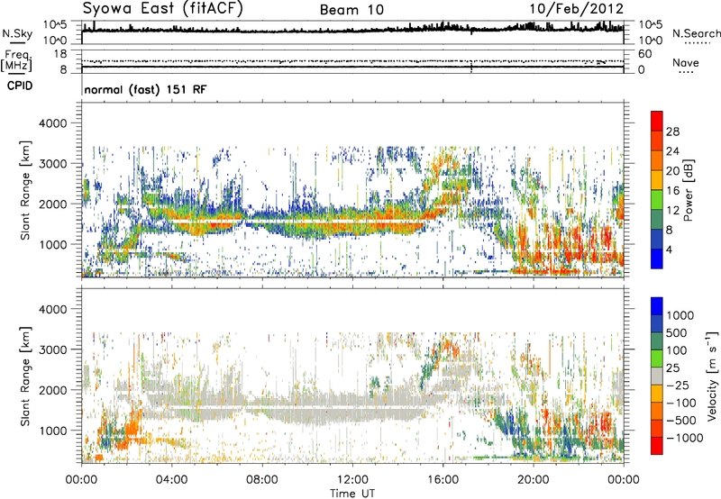Click the grey Velocity segment between 25 and -25

pos(657,376)
